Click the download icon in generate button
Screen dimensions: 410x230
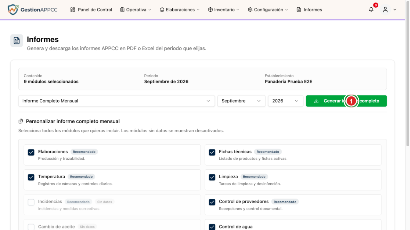click(316, 101)
